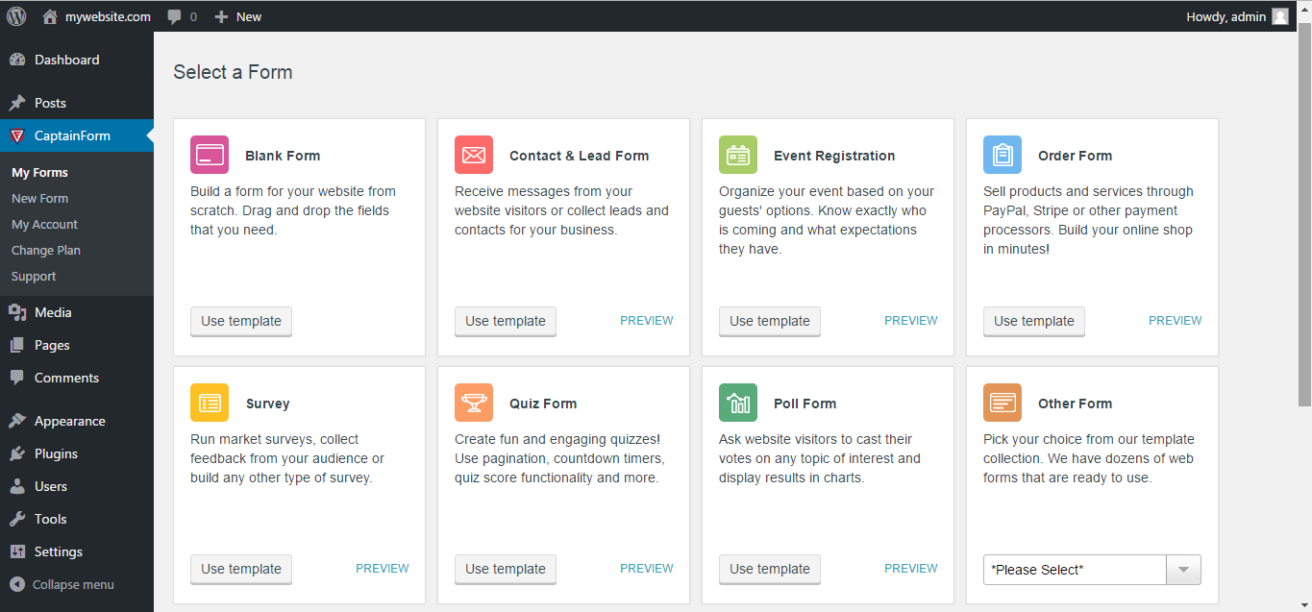Click the pink Blank Form icon

(x=210, y=155)
